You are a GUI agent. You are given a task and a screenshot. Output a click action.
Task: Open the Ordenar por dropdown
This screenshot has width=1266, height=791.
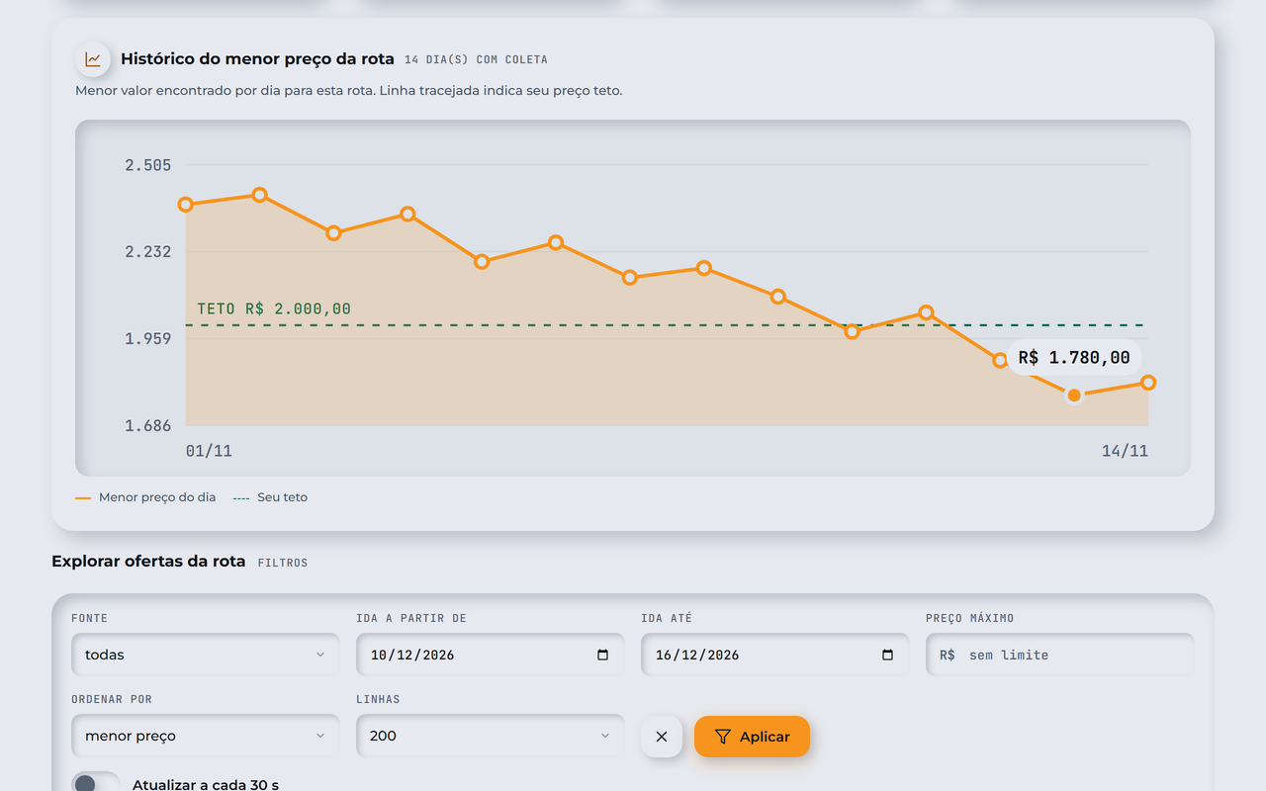coord(206,736)
